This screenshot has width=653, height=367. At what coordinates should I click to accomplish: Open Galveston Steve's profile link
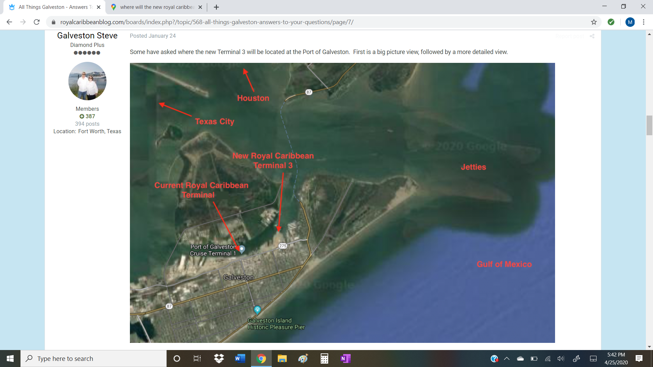tap(87, 36)
